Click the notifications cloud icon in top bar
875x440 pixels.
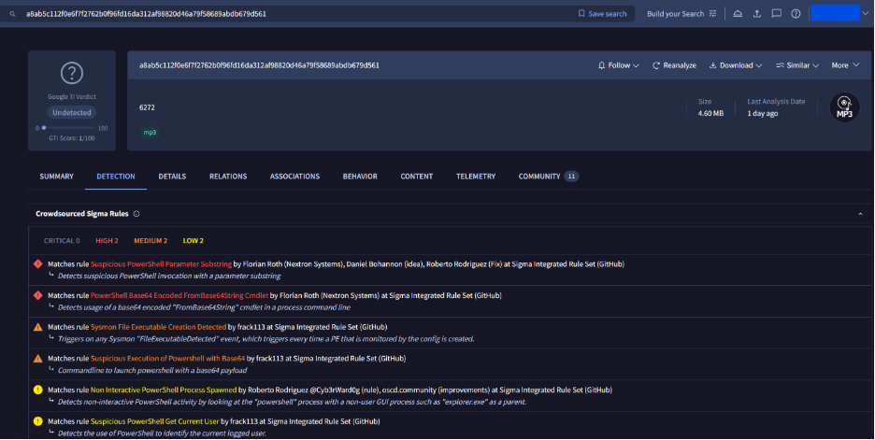click(738, 14)
